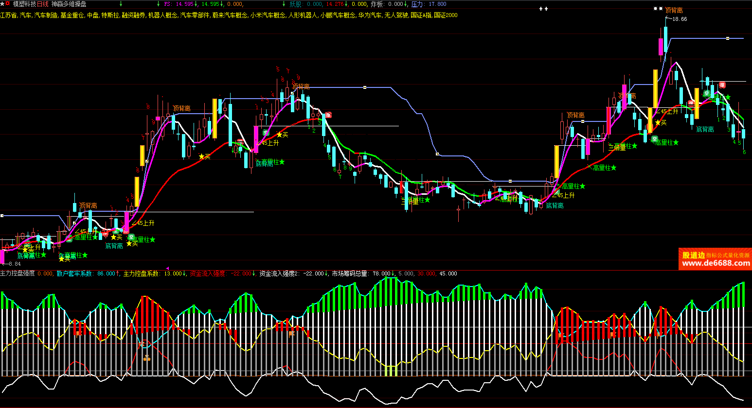Image resolution: width=752 pixels, height=408 pixels.
Task: Click the 18.66 high price label
Action: click(x=680, y=19)
